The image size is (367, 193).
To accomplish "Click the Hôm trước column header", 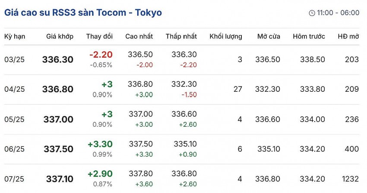I will tap(309, 37).
